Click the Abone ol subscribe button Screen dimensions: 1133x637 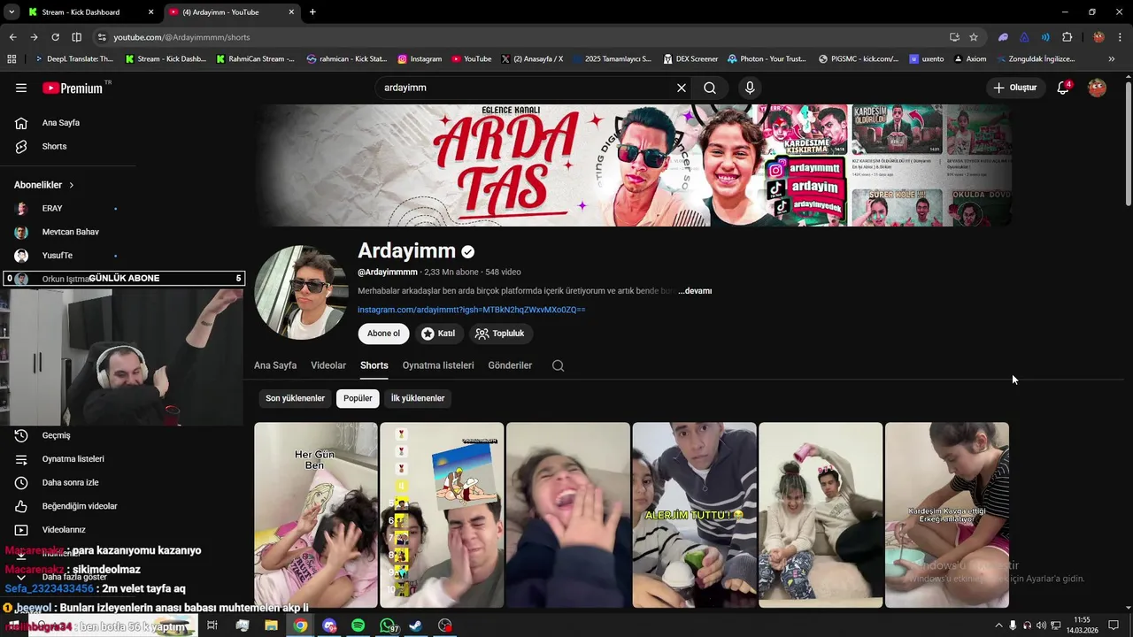(383, 334)
